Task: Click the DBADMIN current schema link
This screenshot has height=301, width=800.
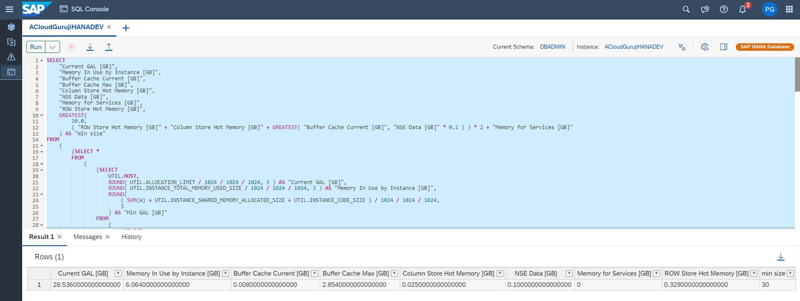Action: 552,47
